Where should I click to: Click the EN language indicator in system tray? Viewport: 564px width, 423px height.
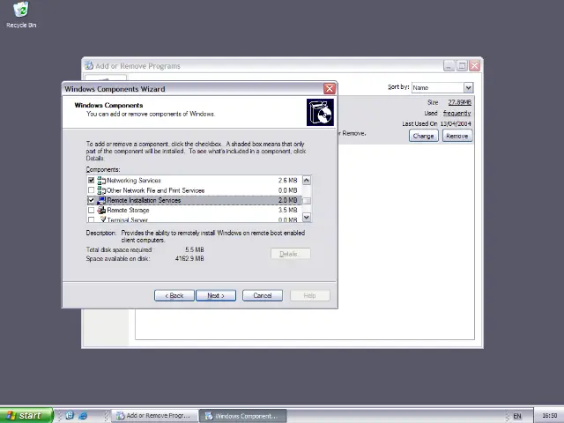[517, 415]
